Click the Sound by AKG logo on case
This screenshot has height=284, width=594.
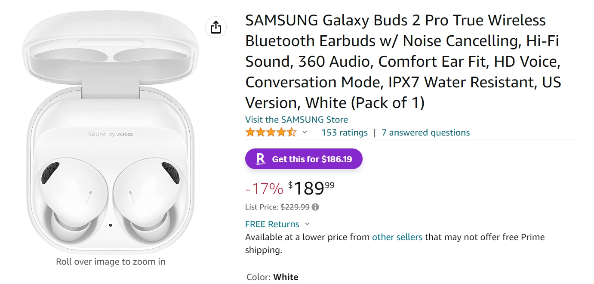(111, 134)
